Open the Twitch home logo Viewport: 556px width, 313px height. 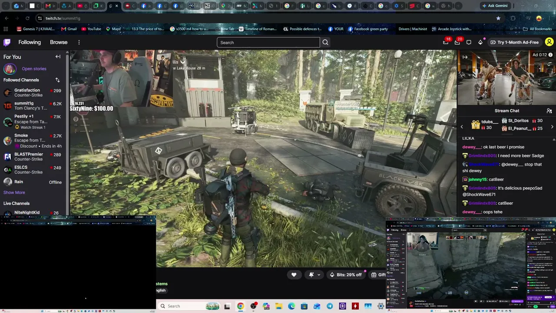[x=7, y=42]
